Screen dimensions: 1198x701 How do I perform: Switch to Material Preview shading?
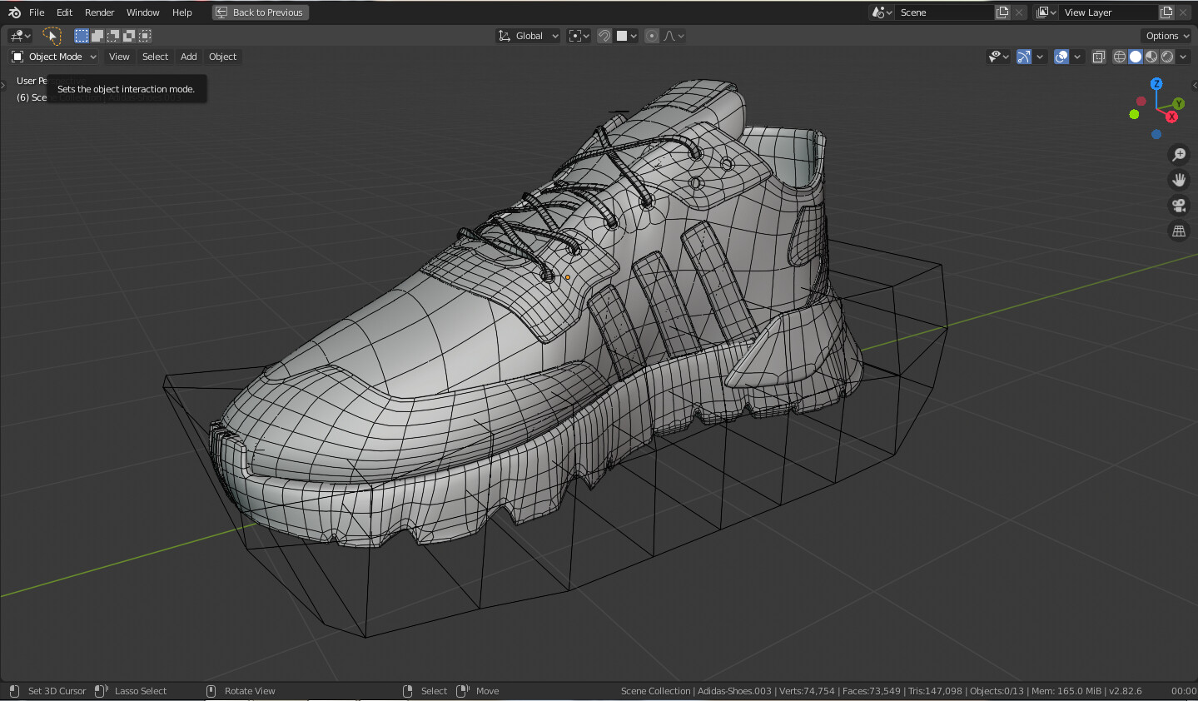pos(1151,57)
